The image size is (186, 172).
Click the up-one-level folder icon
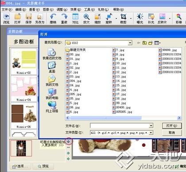pyautogui.click(x=144, y=43)
